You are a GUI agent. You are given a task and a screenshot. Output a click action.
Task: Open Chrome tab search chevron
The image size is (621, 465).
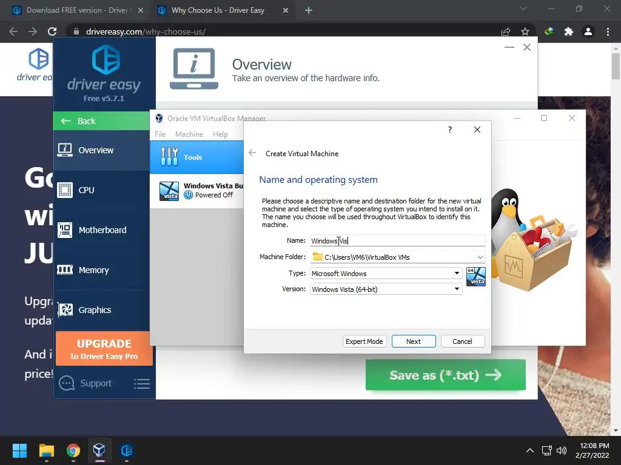click(523, 8)
